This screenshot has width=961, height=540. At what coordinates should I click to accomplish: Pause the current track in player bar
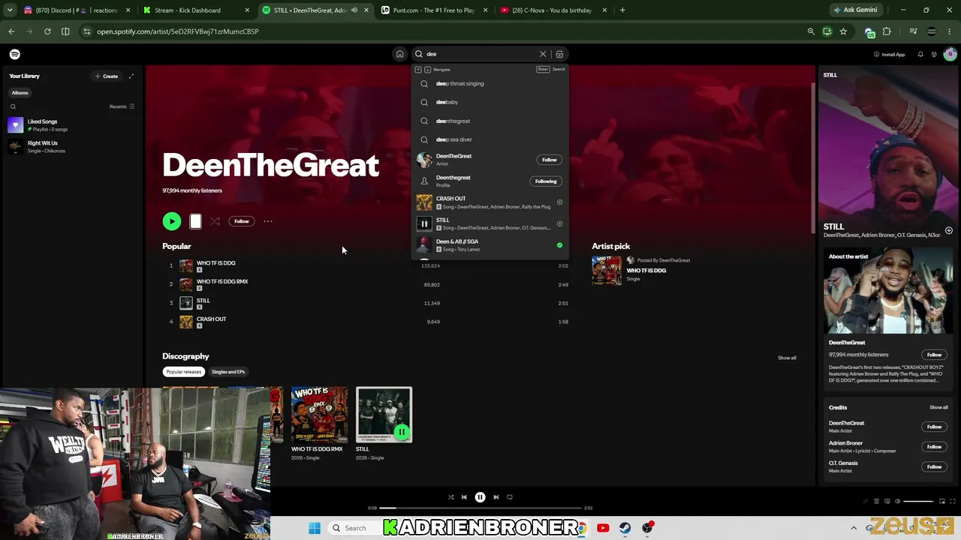[480, 497]
